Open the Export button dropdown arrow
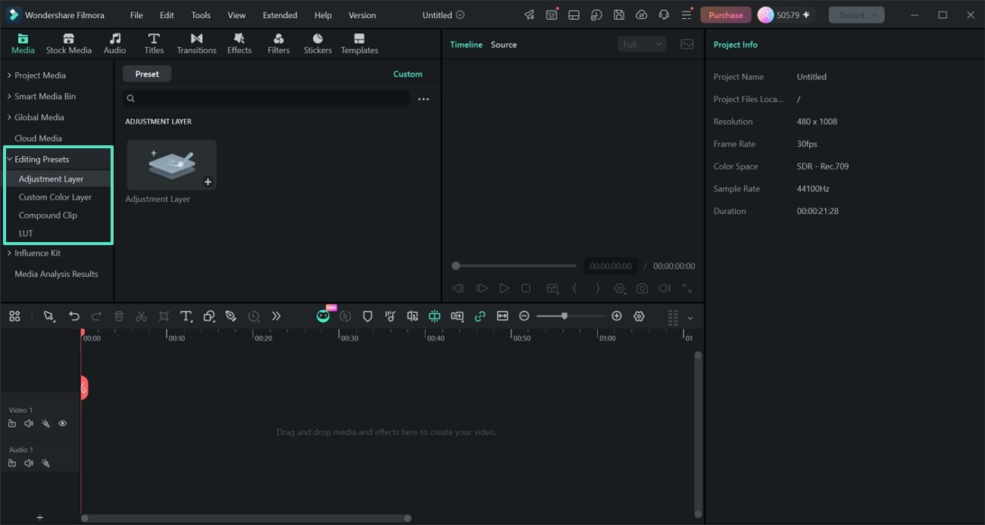Image resolution: width=985 pixels, height=525 pixels. (875, 15)
